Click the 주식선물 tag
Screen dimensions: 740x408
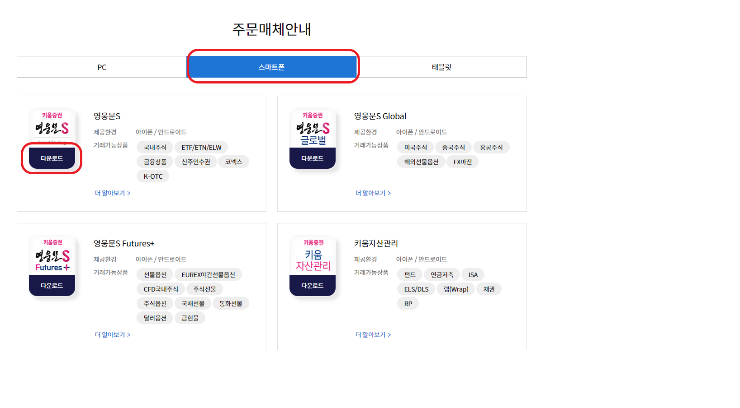(x=204, y=289)
